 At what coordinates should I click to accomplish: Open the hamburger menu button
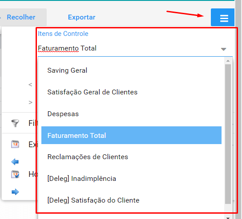(222, 17)
